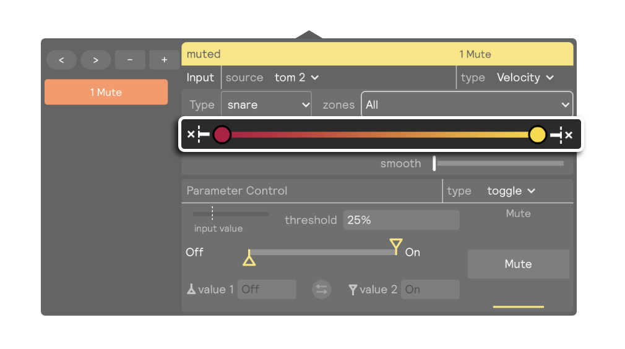Open the parameter control toggle type dropdown
Screen dimensions: 625x349
(x=511, y=191)
